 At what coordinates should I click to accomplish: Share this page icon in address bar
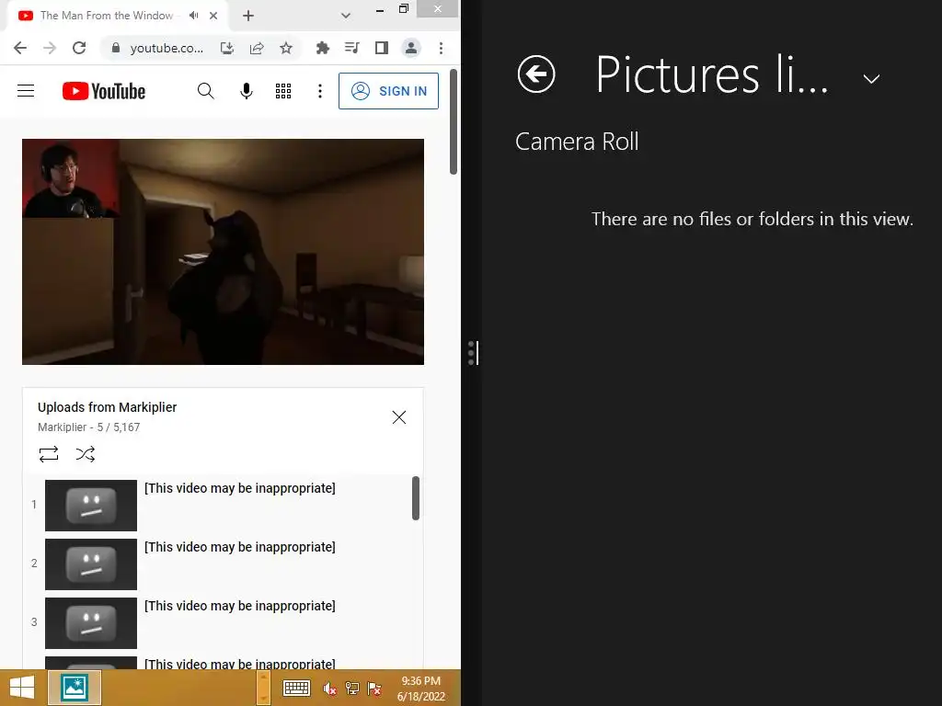(x=257, y=48)
